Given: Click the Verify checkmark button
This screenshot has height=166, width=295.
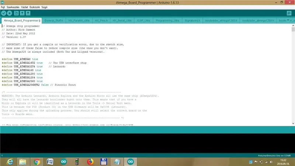Looking at the screenshot, I should coord(4,13).
